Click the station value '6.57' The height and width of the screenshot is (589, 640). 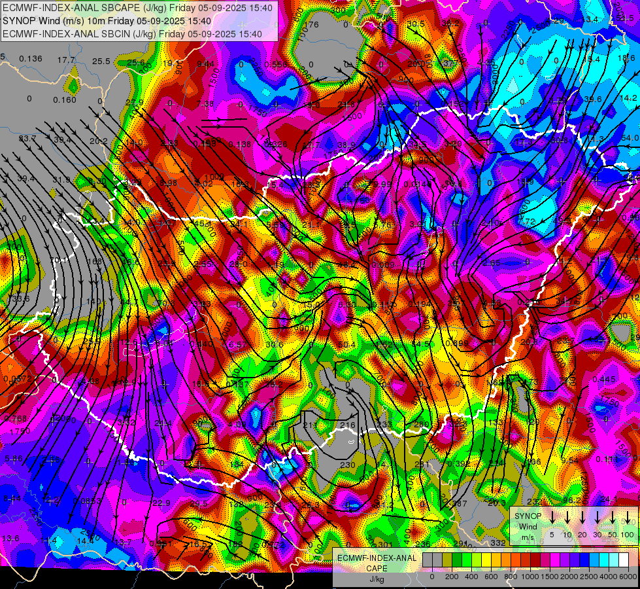237,345
